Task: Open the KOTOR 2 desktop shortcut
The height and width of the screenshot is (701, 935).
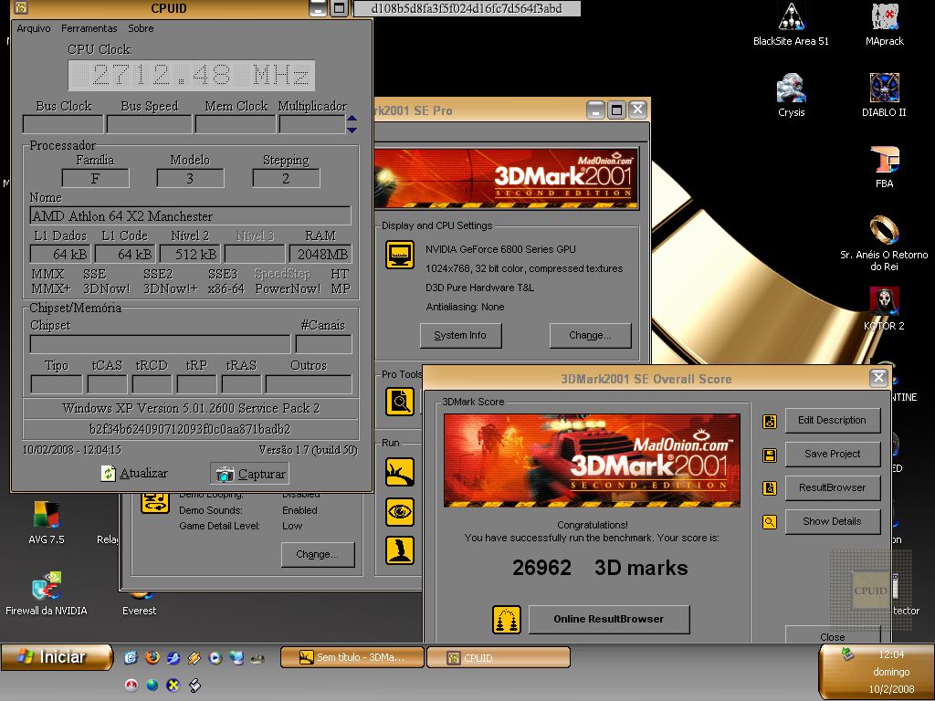Action: (884, 309)
